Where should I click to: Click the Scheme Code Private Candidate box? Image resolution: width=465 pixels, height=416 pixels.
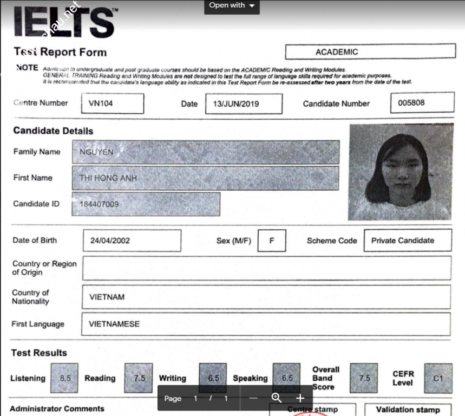[x=407, y=240]
